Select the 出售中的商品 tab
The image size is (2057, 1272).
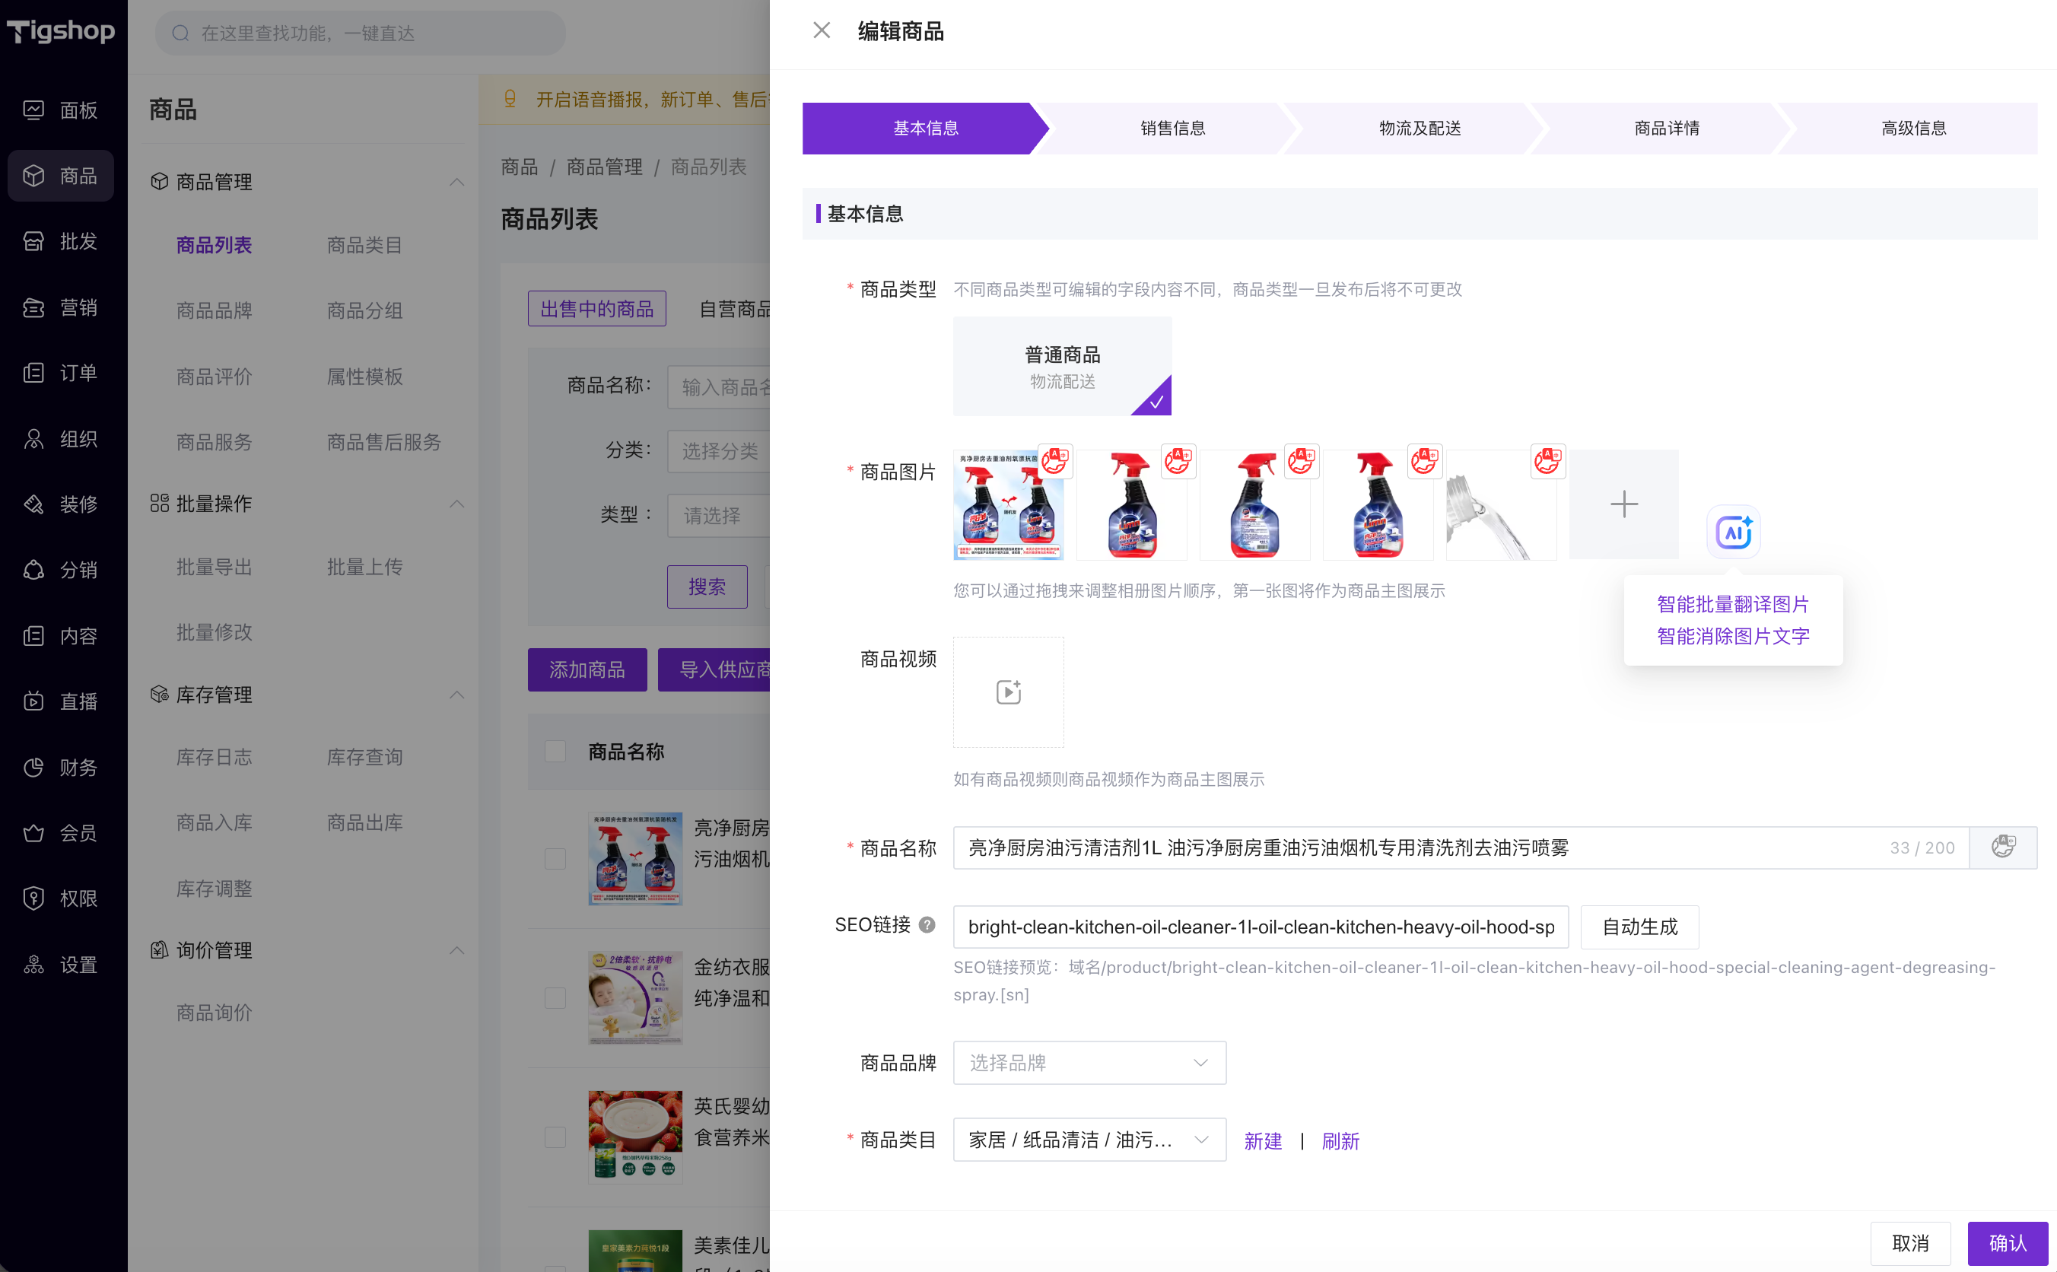point(597,309)
